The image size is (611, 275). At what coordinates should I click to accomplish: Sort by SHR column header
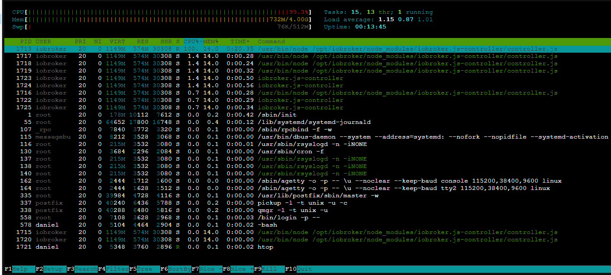[166, 41]
